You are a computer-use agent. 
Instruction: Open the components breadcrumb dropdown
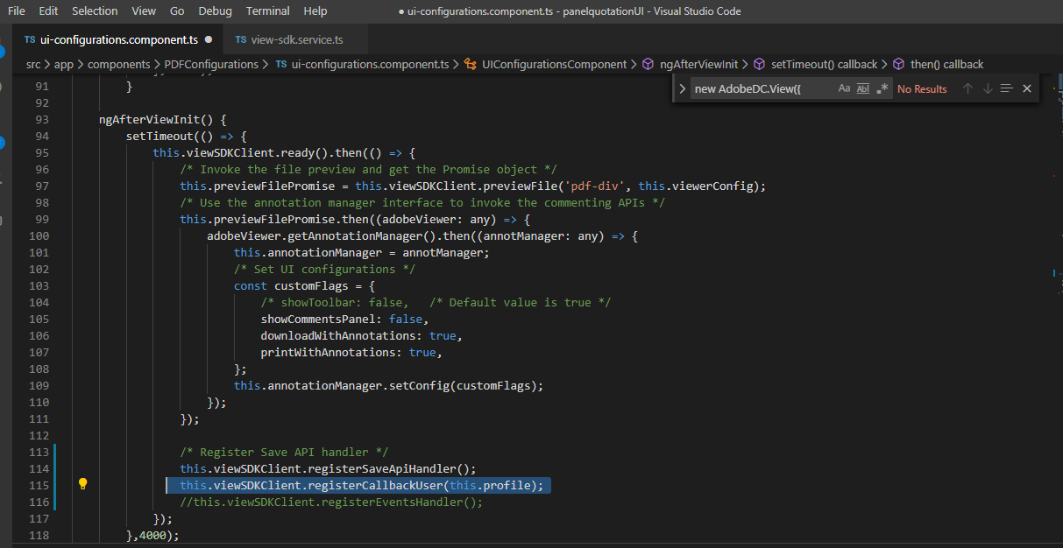[x=118, y=64]
